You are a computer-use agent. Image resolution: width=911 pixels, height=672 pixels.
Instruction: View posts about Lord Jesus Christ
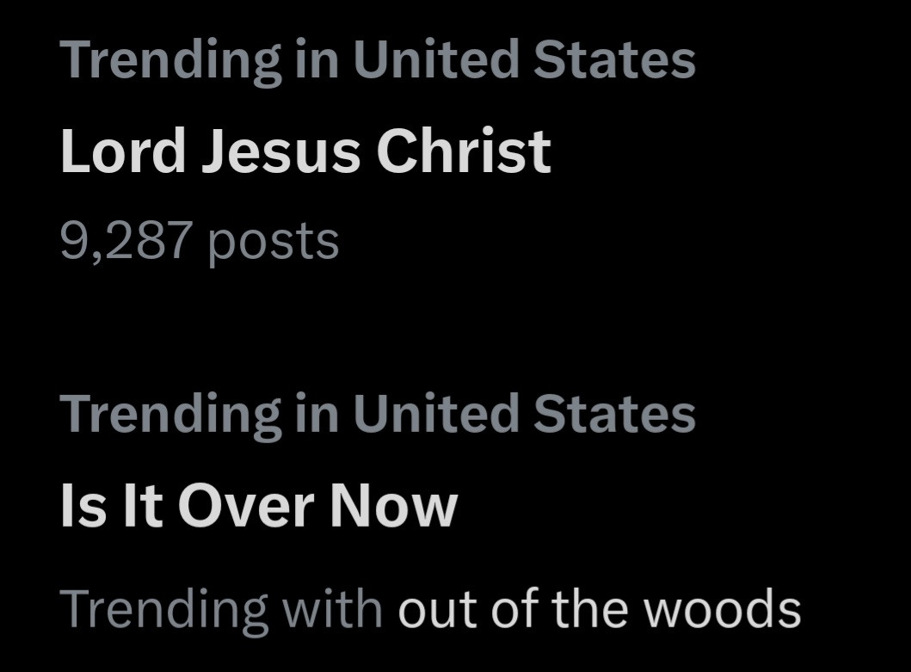[x=305, y=152]
